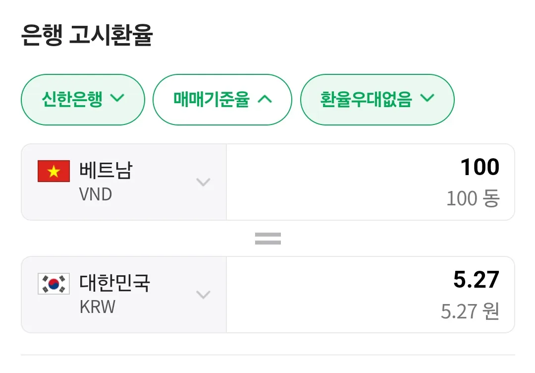
Task: Select the 대한민국 country label
Action: pyautogui.click(x=114, y=283)
